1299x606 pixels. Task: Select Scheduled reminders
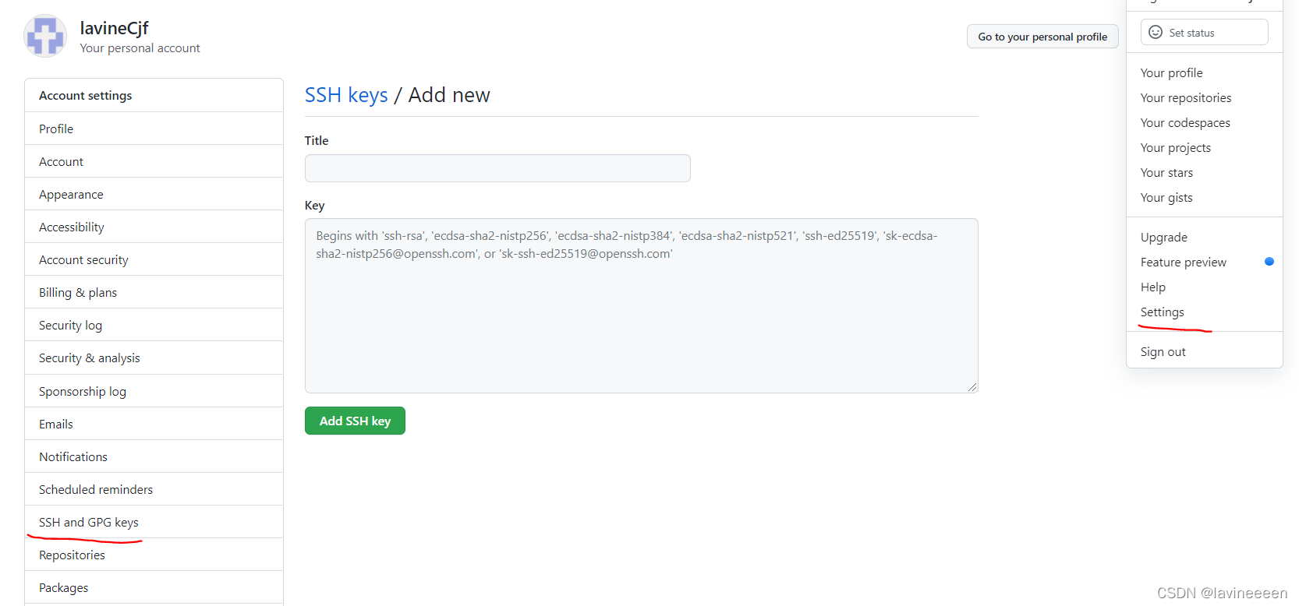tap(154, 489)
